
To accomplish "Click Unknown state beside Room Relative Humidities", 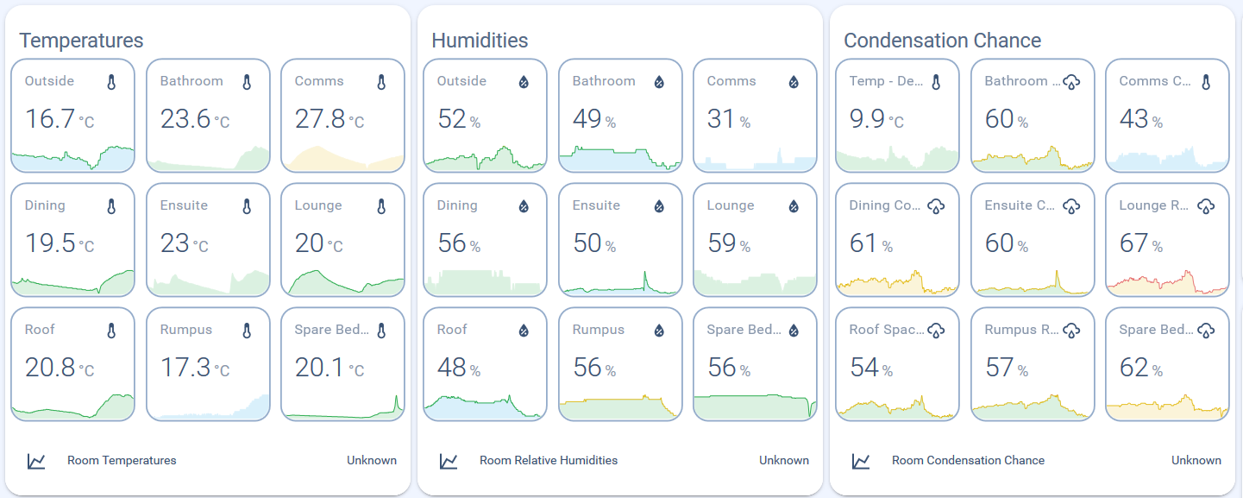I will 784,461.
